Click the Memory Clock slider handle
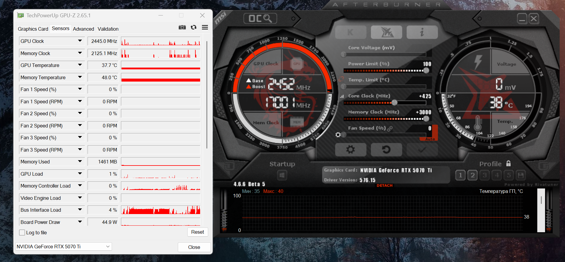565x262 pixels. pos(426,119)
